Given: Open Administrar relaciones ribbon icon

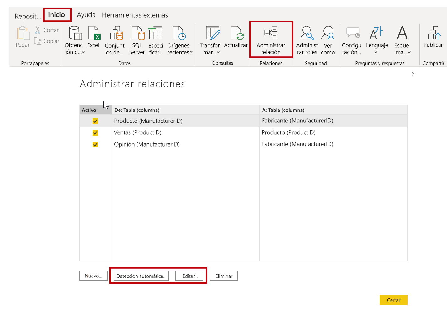Looking at the screenshot, I should [271, 33].
